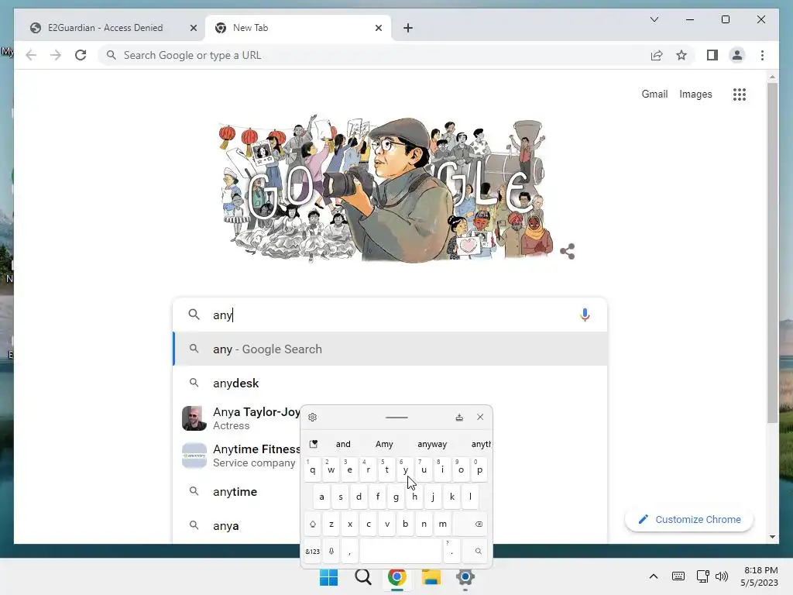Select the 'anya' suggestion
This screenshot has width=793, height=595.
click(x=237, y=526)
